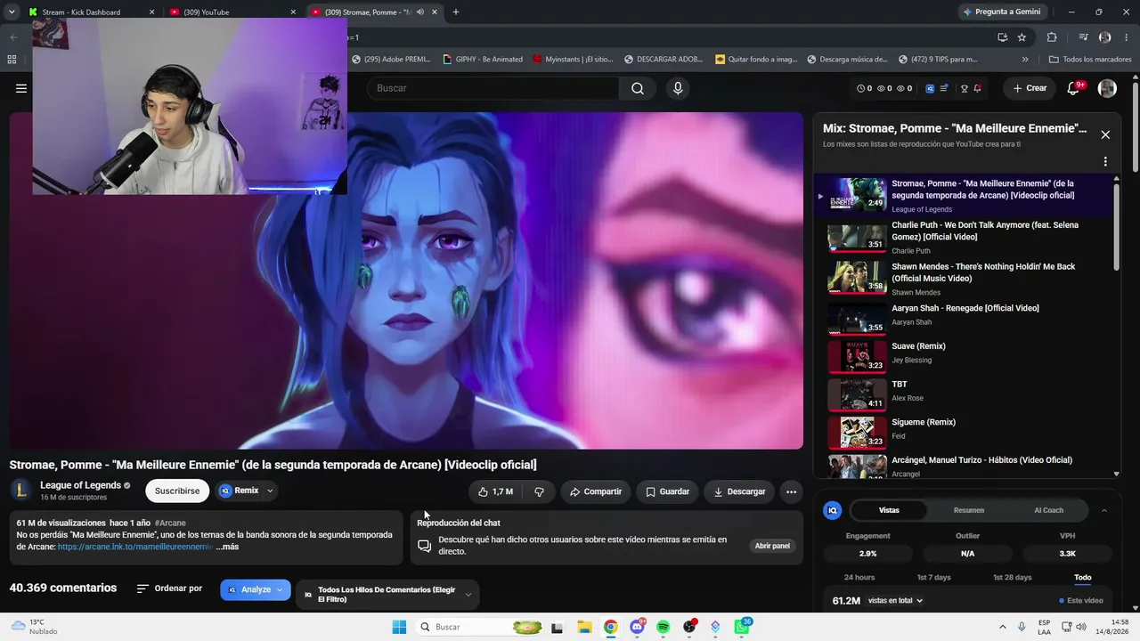Viewport: 1140px width, 641px height.
Task: Select the AI Coach tab in vidIQ panel
Action: (1049, 510)
